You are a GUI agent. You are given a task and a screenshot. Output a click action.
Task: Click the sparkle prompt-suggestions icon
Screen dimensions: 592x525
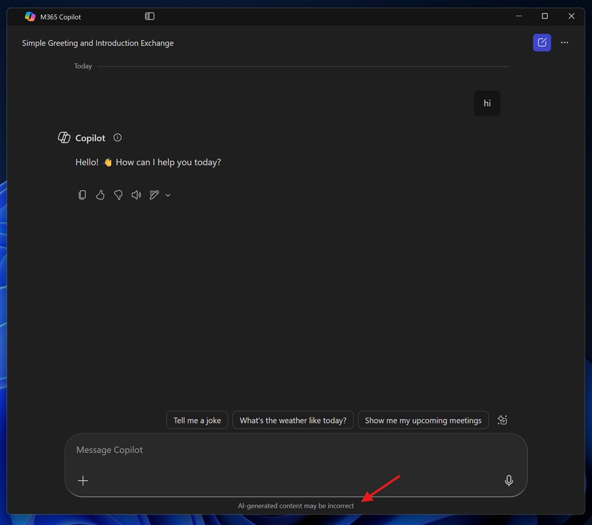click(502, 420)
